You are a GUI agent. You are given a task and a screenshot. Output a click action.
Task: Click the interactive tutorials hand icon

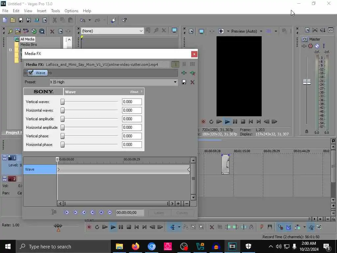[114, 20]
